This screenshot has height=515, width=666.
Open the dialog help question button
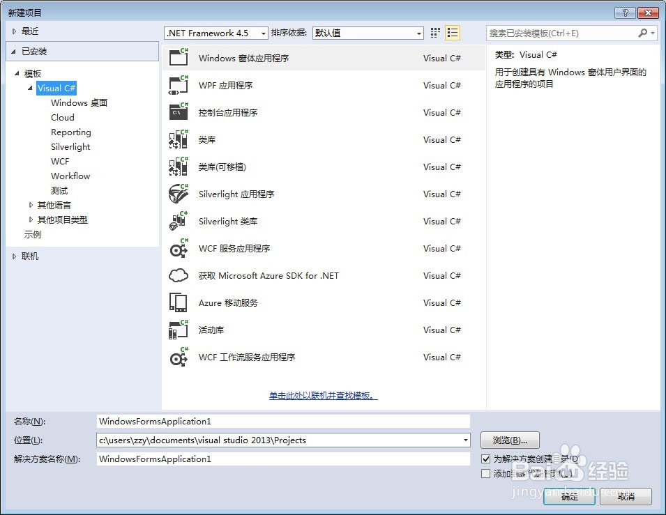coord(626,13)
